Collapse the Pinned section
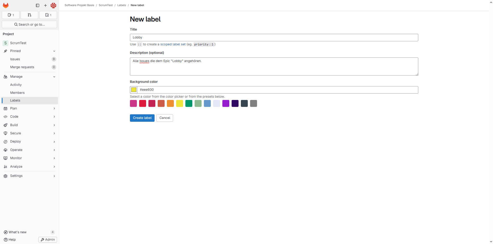493x244 pixels. point(54,51)
